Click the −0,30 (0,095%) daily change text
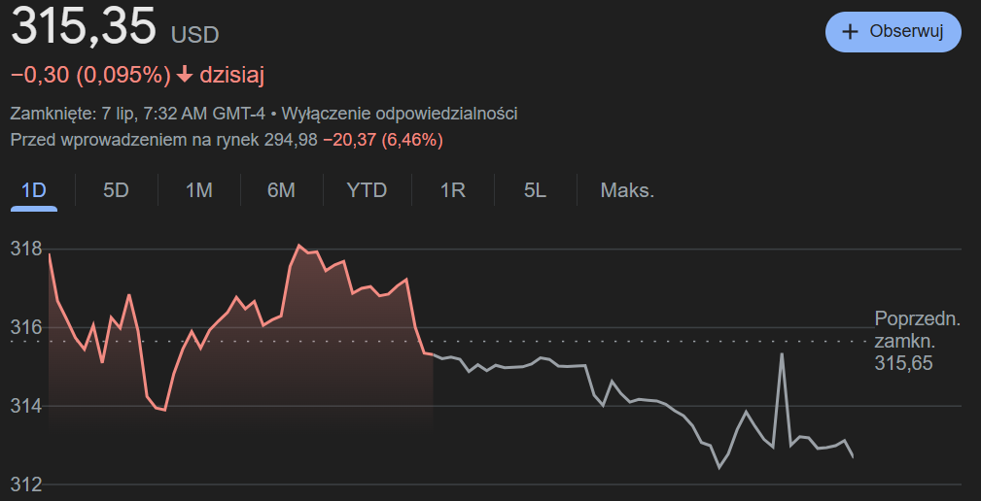 pos(90,76)
